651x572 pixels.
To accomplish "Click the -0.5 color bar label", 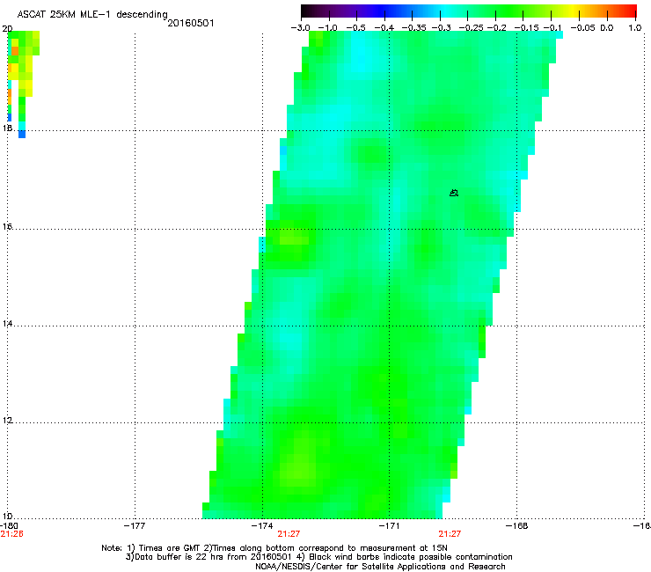I will click(355, 28).
